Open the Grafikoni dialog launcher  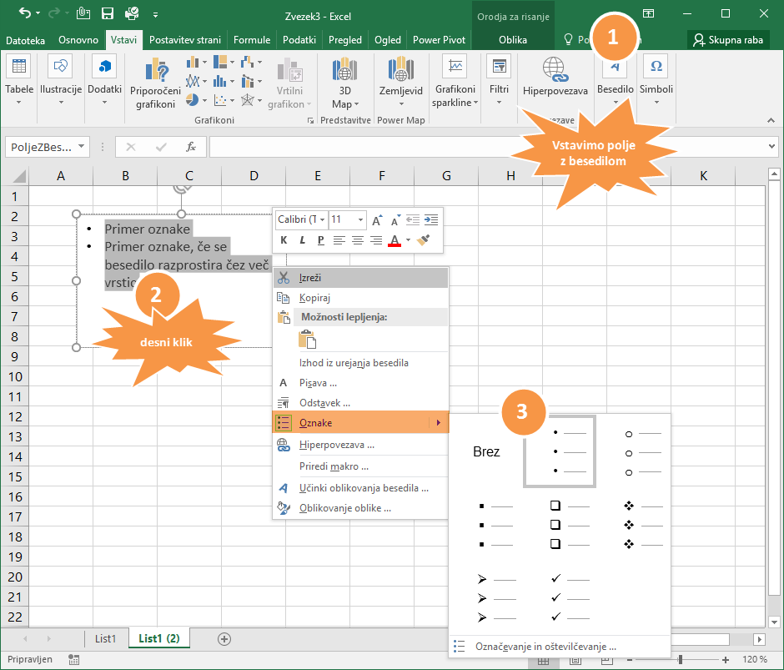[x=310, y=121]
